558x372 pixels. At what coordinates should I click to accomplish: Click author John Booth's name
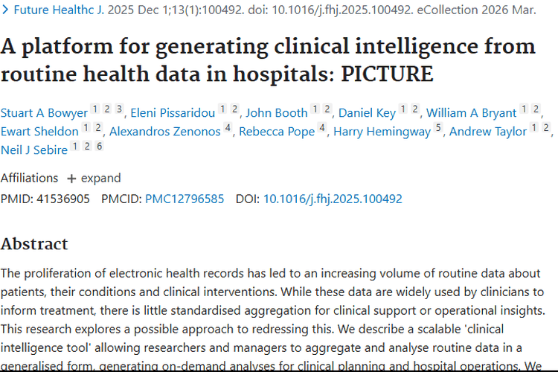coord(277,112)
